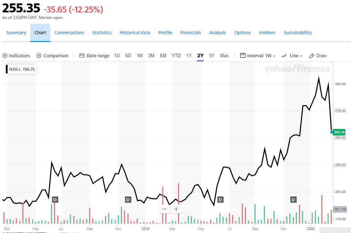Add a Comparison via plus icon

tap(39, 55)
